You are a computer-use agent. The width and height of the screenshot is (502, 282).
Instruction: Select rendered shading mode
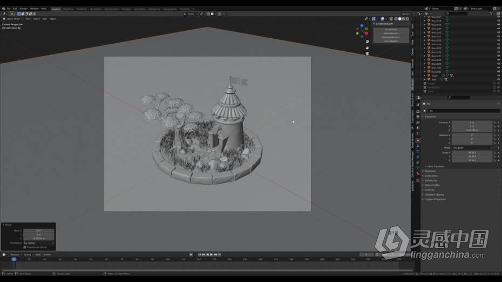coord(407,19)
